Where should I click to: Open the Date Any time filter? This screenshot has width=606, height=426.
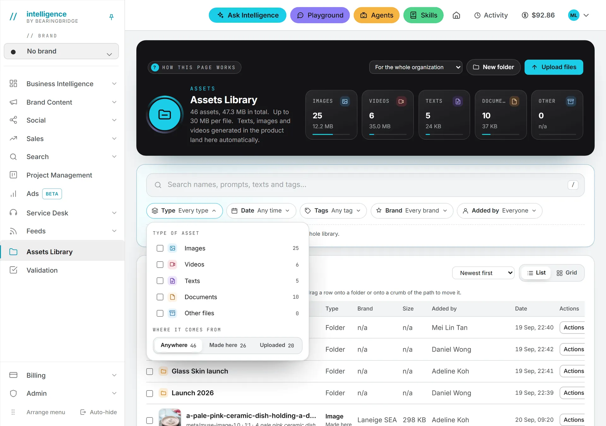(261, 211)
